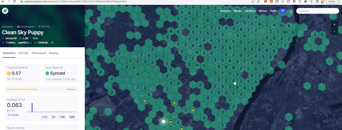Select the 7D earnings range
Screen dimensions: 342x130
pos(53,117)
